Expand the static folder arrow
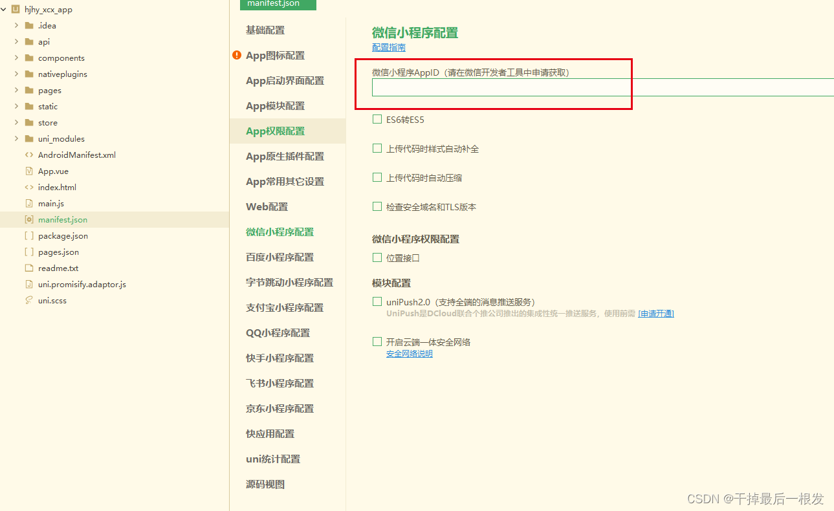Image resolution: width=834 pixels, height=511 pixels. pos(16,107)
